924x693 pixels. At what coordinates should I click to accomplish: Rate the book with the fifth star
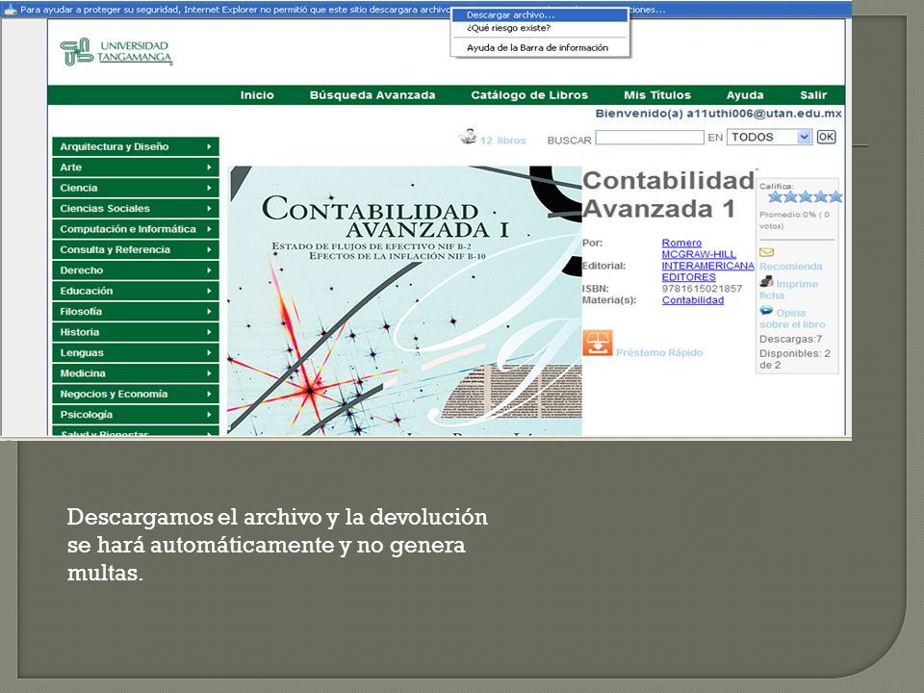pos(835,197)
